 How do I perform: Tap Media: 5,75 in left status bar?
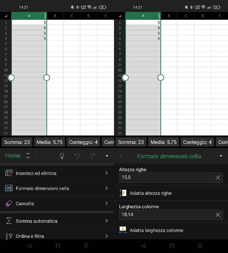point(49,142)
